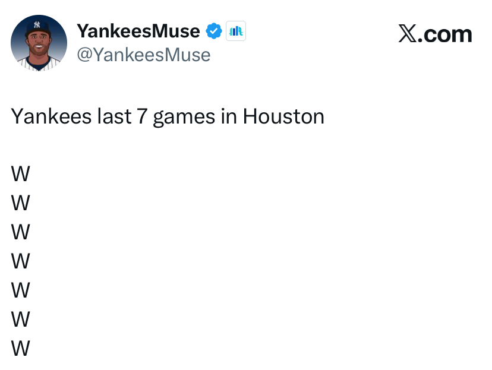Select the third W in the list

20,232
